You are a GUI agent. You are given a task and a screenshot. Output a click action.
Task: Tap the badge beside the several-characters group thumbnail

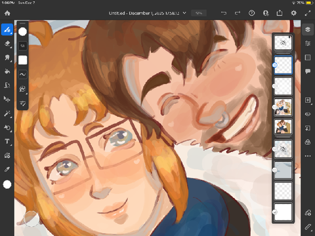(x=275, y=107)
